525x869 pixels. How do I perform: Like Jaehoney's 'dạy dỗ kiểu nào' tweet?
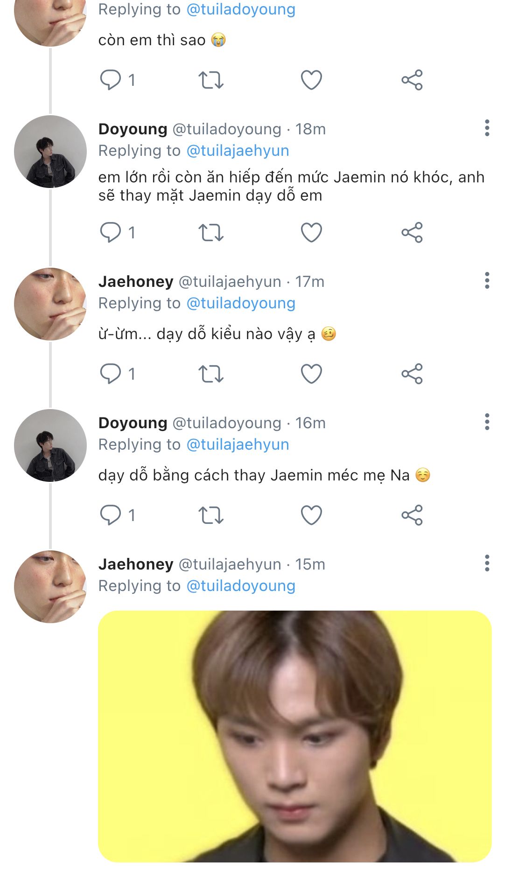tap(311, 374)
